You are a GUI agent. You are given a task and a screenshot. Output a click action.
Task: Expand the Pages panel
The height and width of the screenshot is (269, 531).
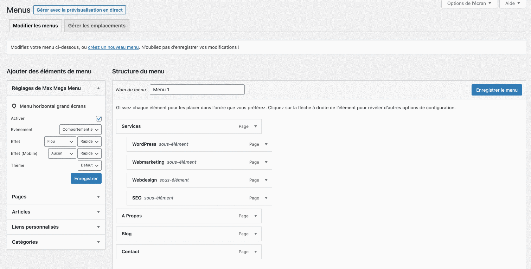point(99,197)
